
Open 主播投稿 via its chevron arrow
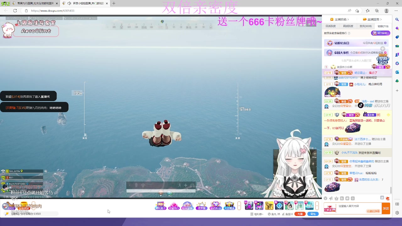coord(349,19)
